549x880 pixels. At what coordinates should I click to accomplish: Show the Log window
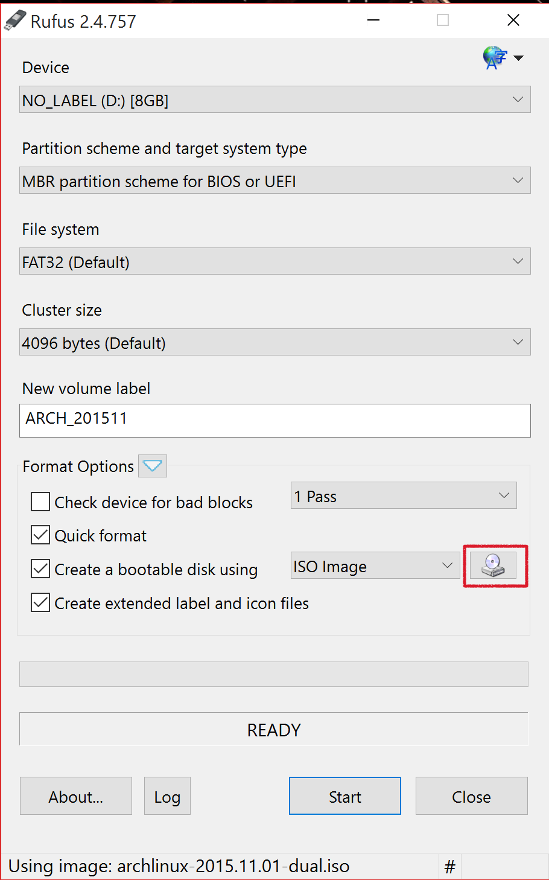[167, 796]
